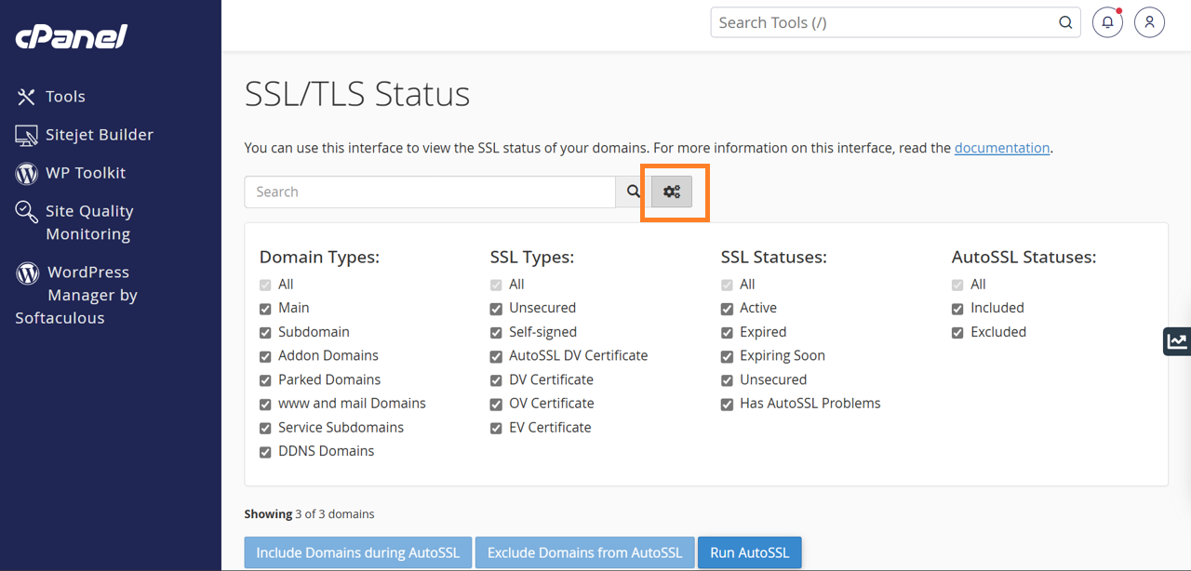Click the cPanel logo
The image size is (1191, 571).
[x=71, y=36]
